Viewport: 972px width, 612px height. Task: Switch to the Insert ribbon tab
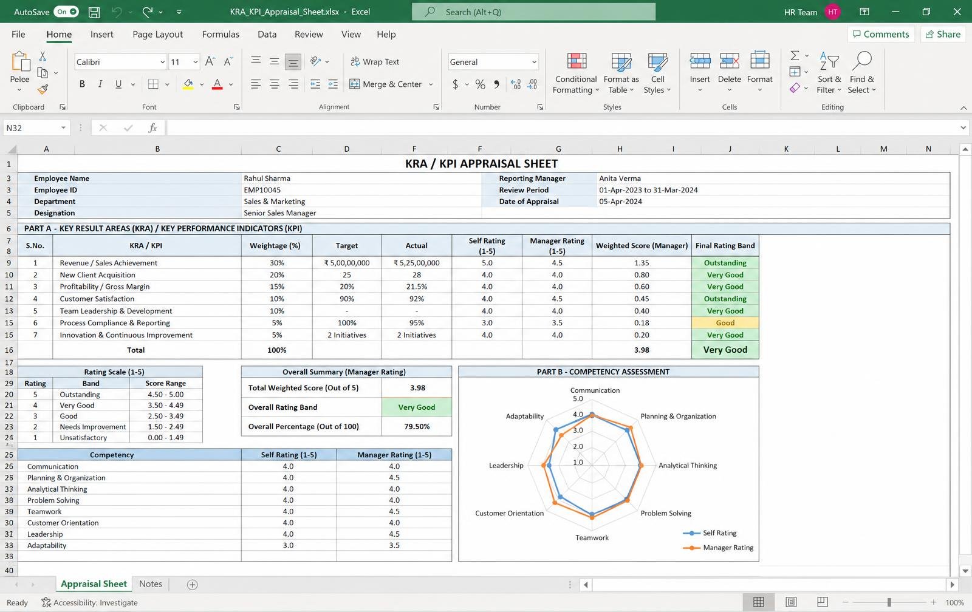[x=101, y=34]
